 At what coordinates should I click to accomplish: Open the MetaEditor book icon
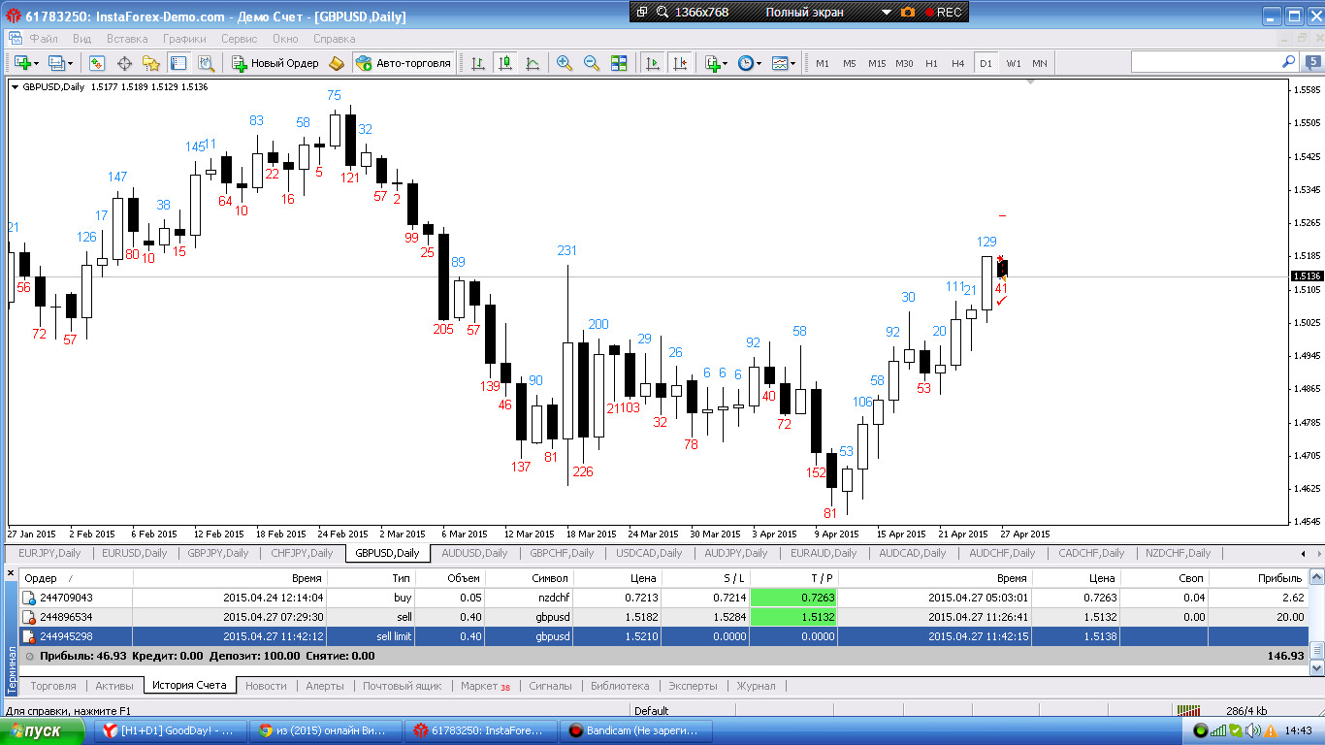[337, 63]
